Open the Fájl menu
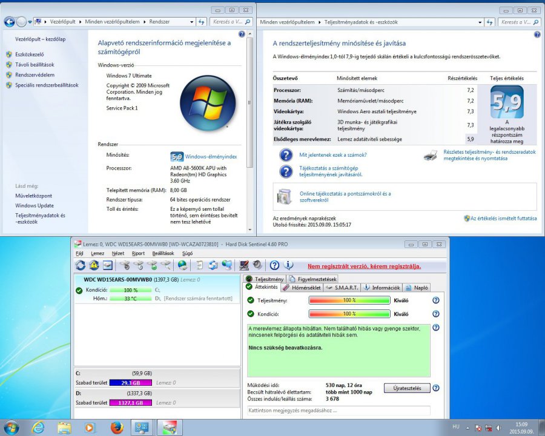This screenshot has height=436, width=545. click(x=79, y=254)
